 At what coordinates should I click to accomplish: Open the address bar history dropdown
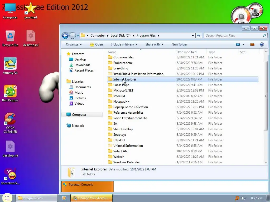(193, 36)
